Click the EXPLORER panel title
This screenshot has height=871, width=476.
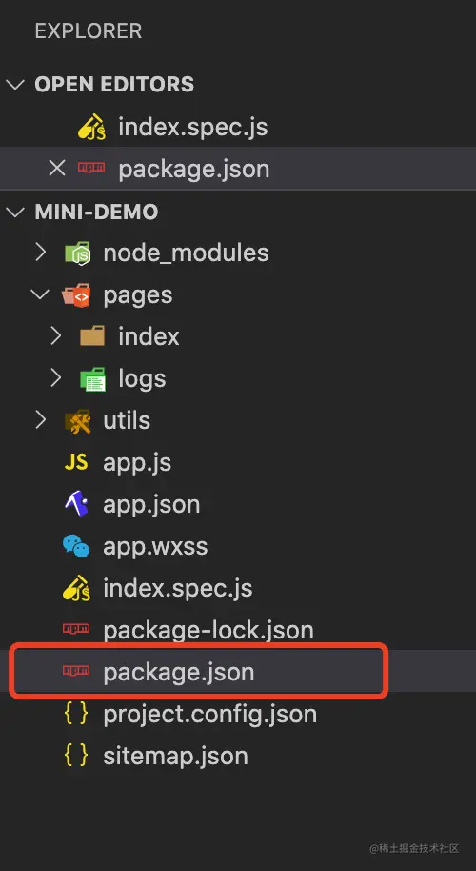pyautogui.click(x=89, y=31)
